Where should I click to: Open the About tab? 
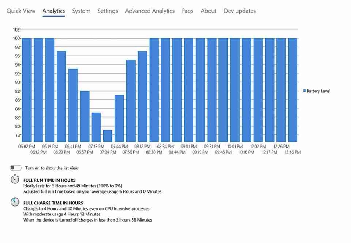[208, 11]
